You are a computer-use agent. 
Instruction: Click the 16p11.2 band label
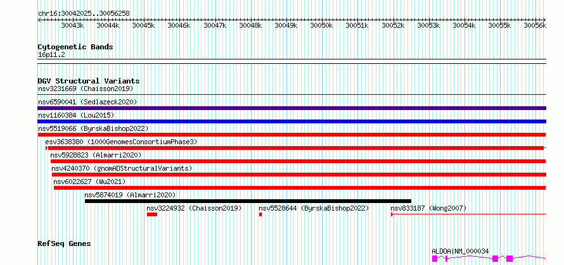pos(51,55)
